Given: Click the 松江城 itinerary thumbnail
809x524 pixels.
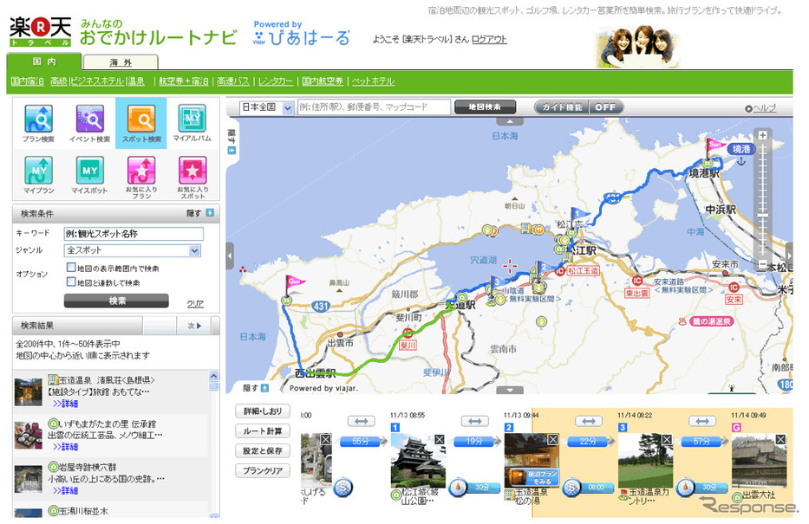Looking at the screenshot, I should point(418,460).
